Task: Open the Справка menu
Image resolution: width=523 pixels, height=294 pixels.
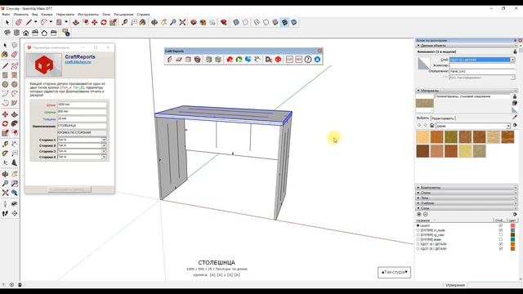Action: [x=144, y=15]
